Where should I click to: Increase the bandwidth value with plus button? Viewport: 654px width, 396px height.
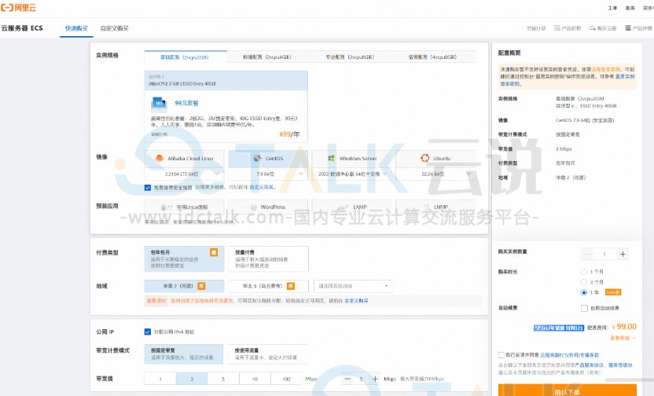(375, 379)
